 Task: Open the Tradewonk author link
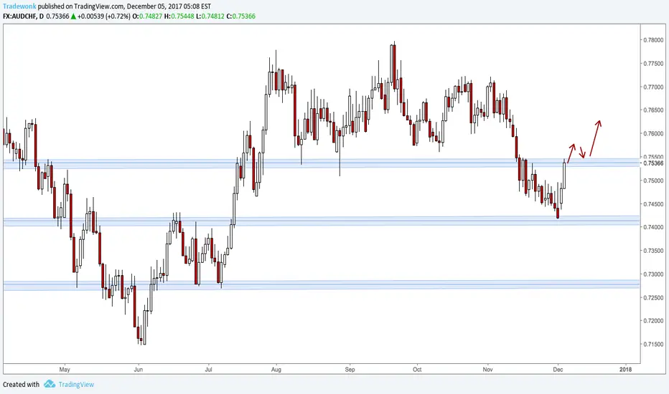[19, 6]
